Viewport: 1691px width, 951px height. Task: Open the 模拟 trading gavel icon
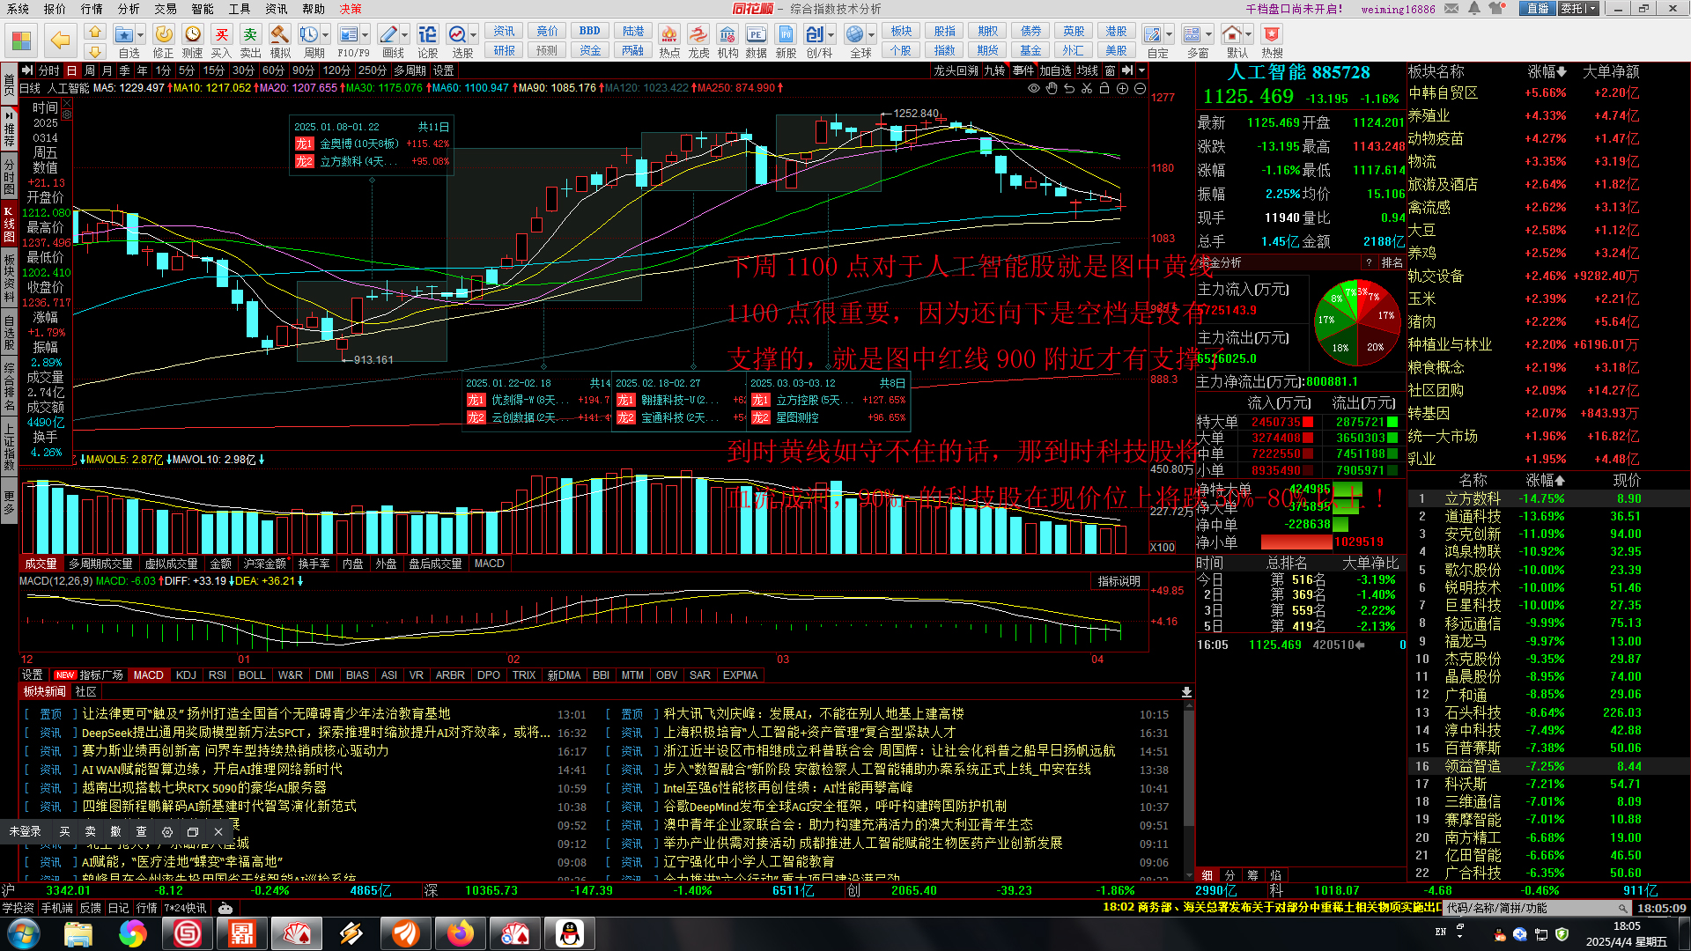coord(280,35)
